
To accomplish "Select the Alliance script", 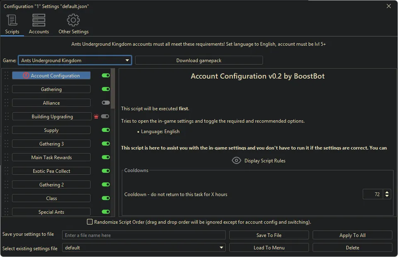I will pyautogui.click(x=51, y=103).
